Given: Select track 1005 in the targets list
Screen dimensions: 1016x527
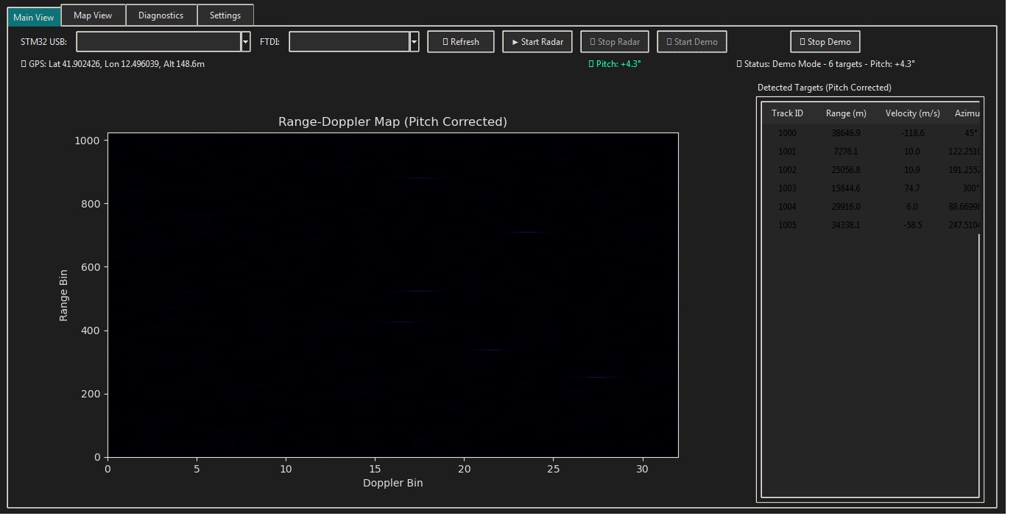Looking at the screenshot, I should point(787,225).
